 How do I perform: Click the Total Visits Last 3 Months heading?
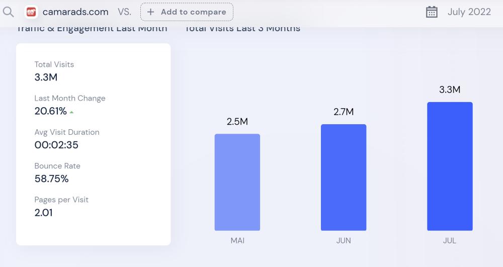click(242, 28)
